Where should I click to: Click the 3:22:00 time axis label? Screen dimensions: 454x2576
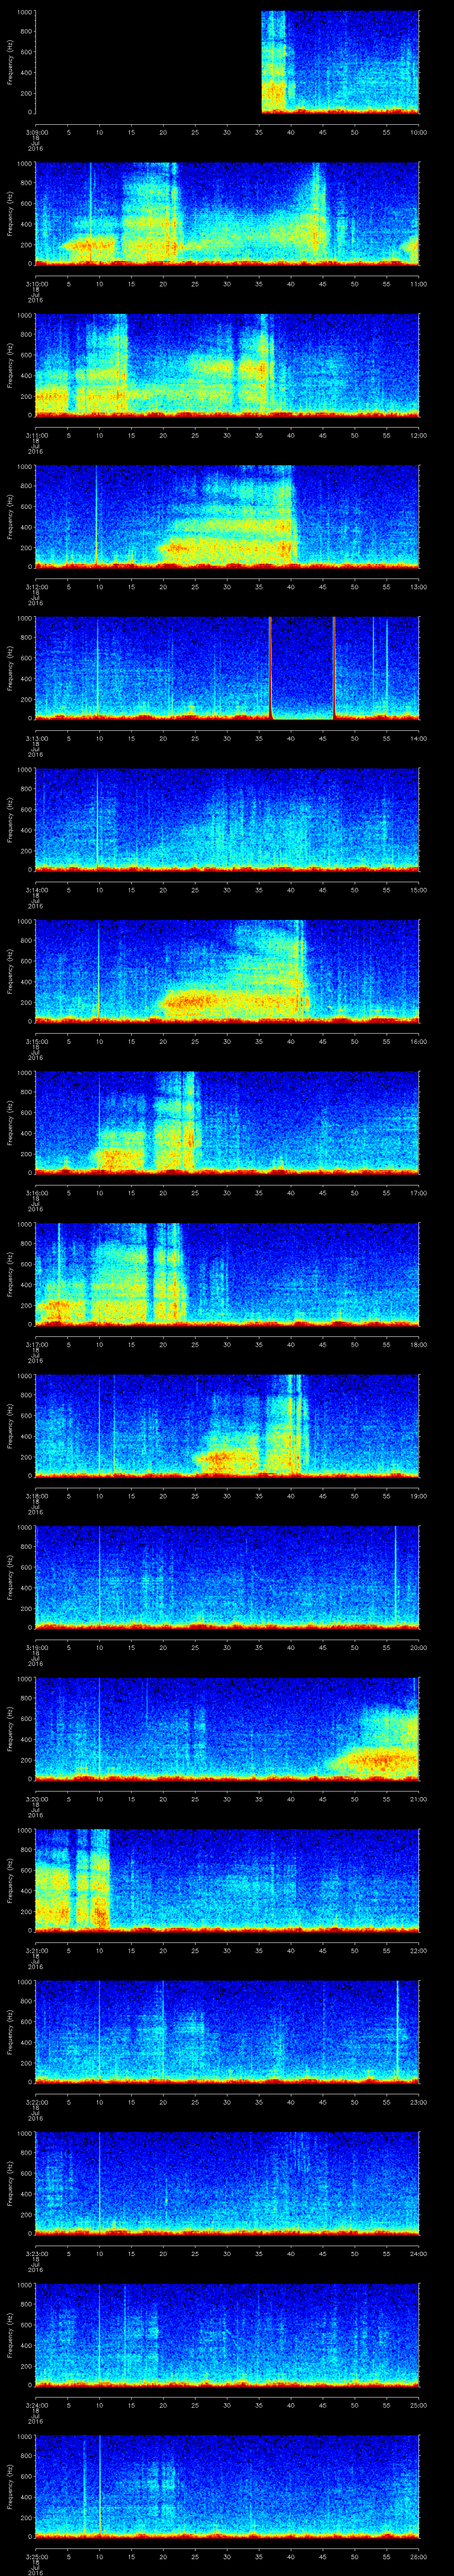click(x=36, y=2101)
